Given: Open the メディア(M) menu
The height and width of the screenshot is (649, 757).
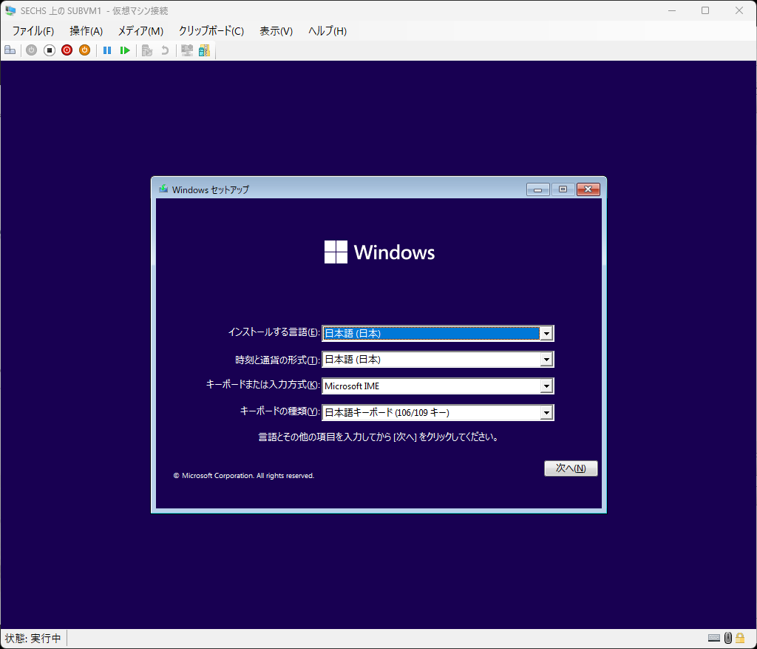Looking at the screenshot, I should [140, 31].
